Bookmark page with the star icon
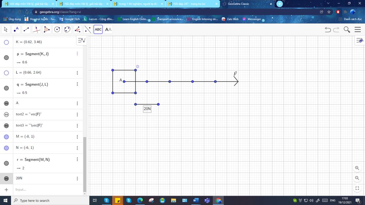 tap(329, 12)
